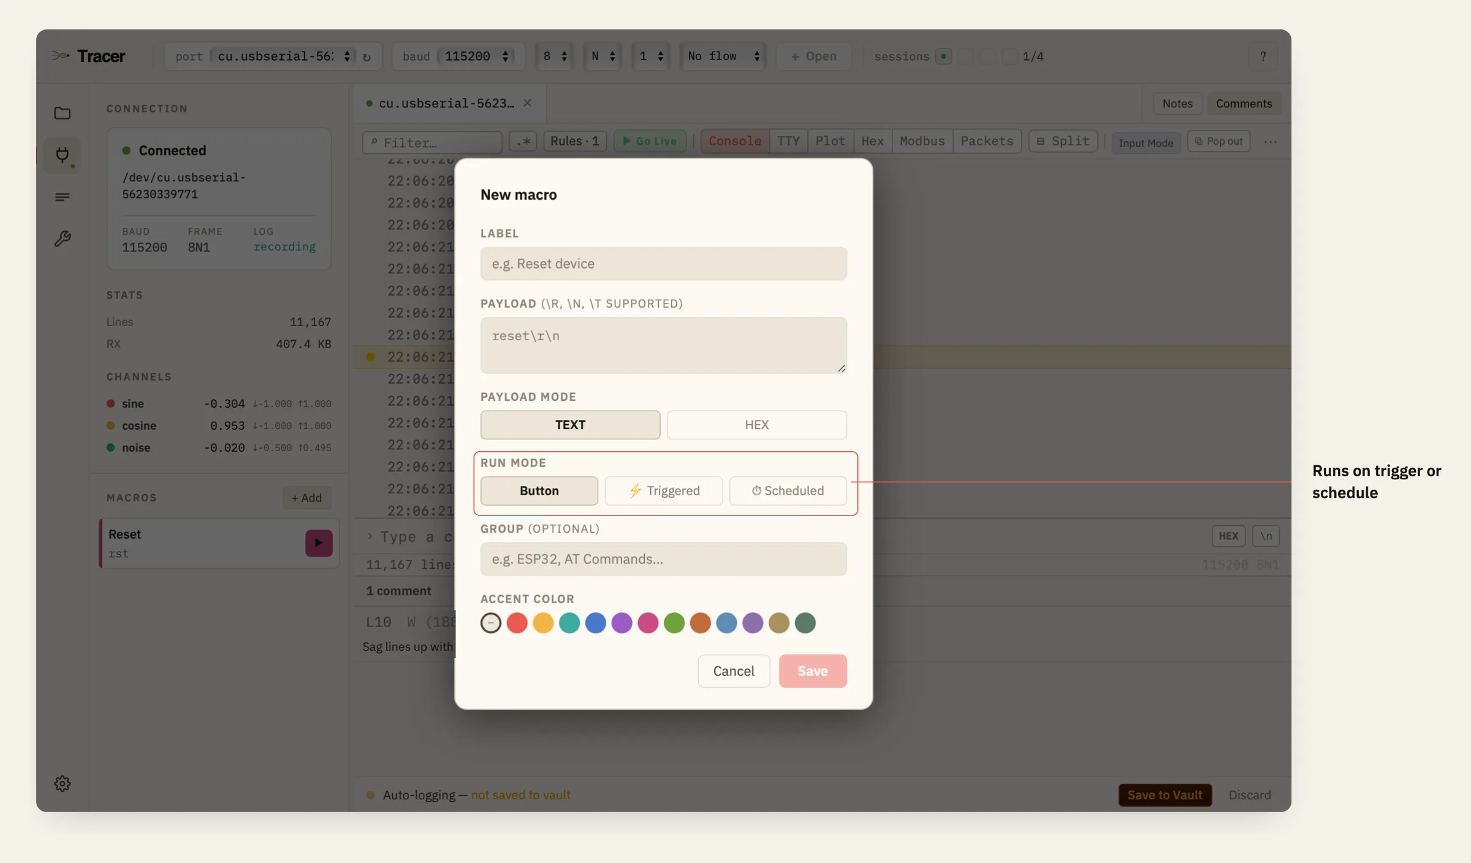Pick the red accent color swatch

517,623
